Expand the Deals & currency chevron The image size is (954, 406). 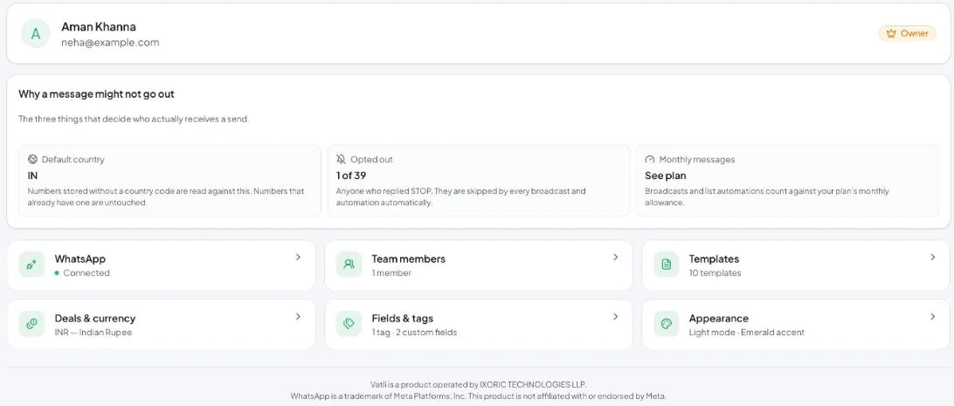pyautogui.click(x=298, y=317)
